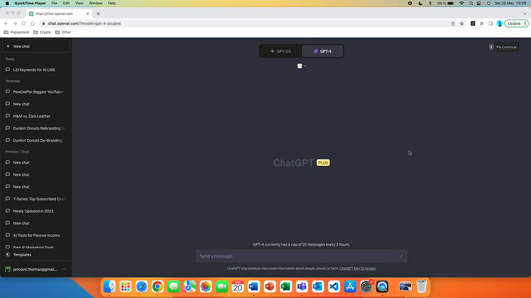Open the Dunkin' Donuts De-Branding chat

pyautogui.click(x=36, y=140)
